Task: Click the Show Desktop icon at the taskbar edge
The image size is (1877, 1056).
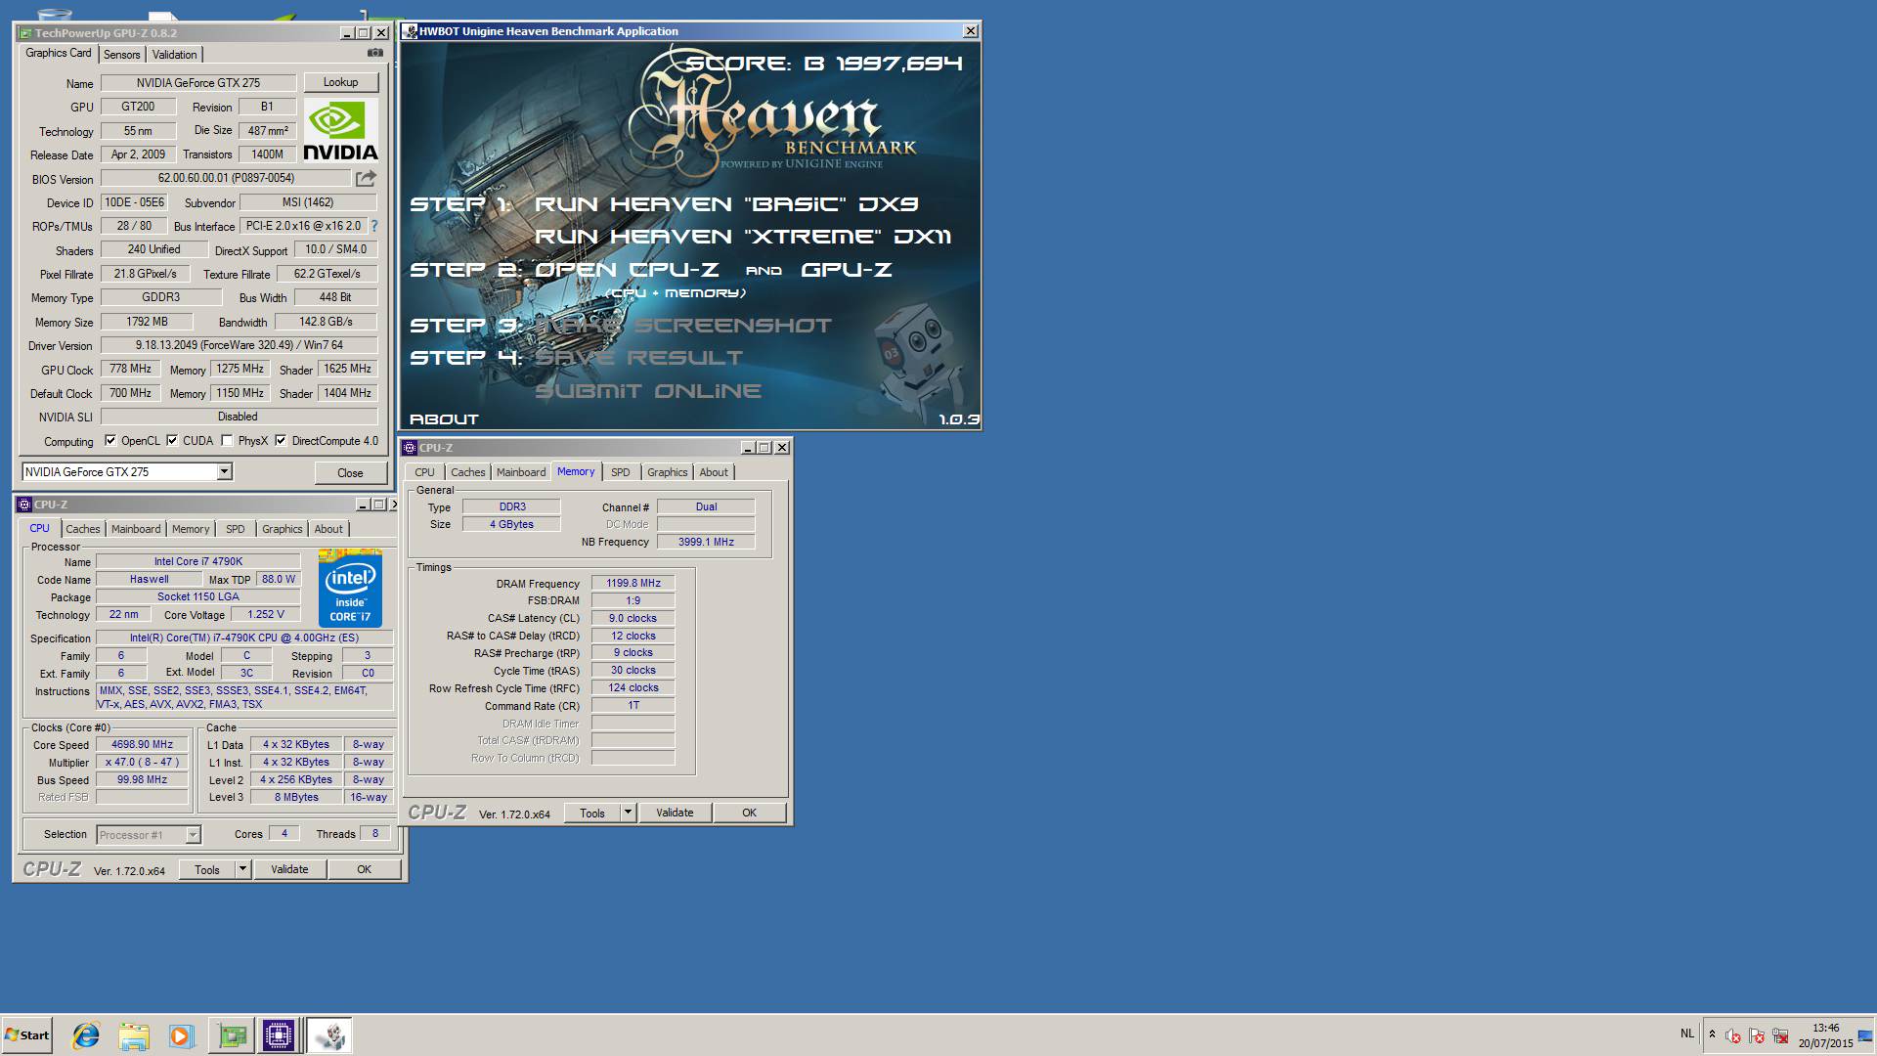Action: click(1866, 1035)
